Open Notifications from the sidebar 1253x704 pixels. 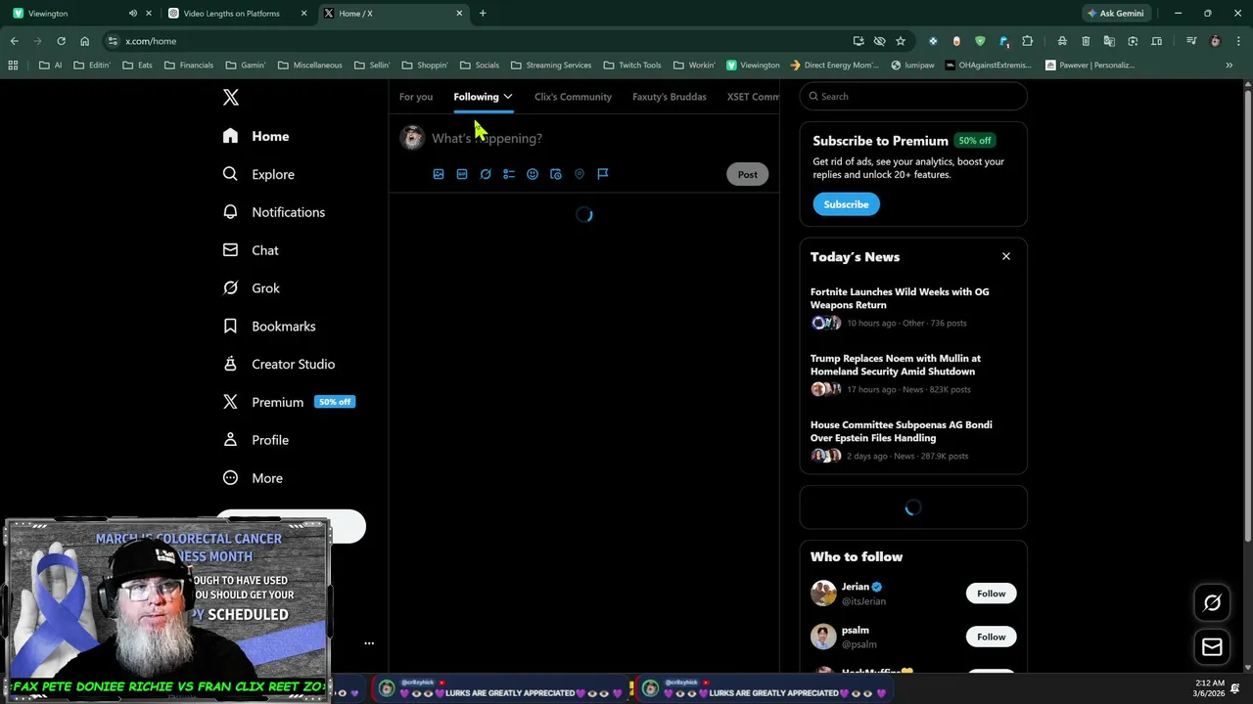point(273,212)
